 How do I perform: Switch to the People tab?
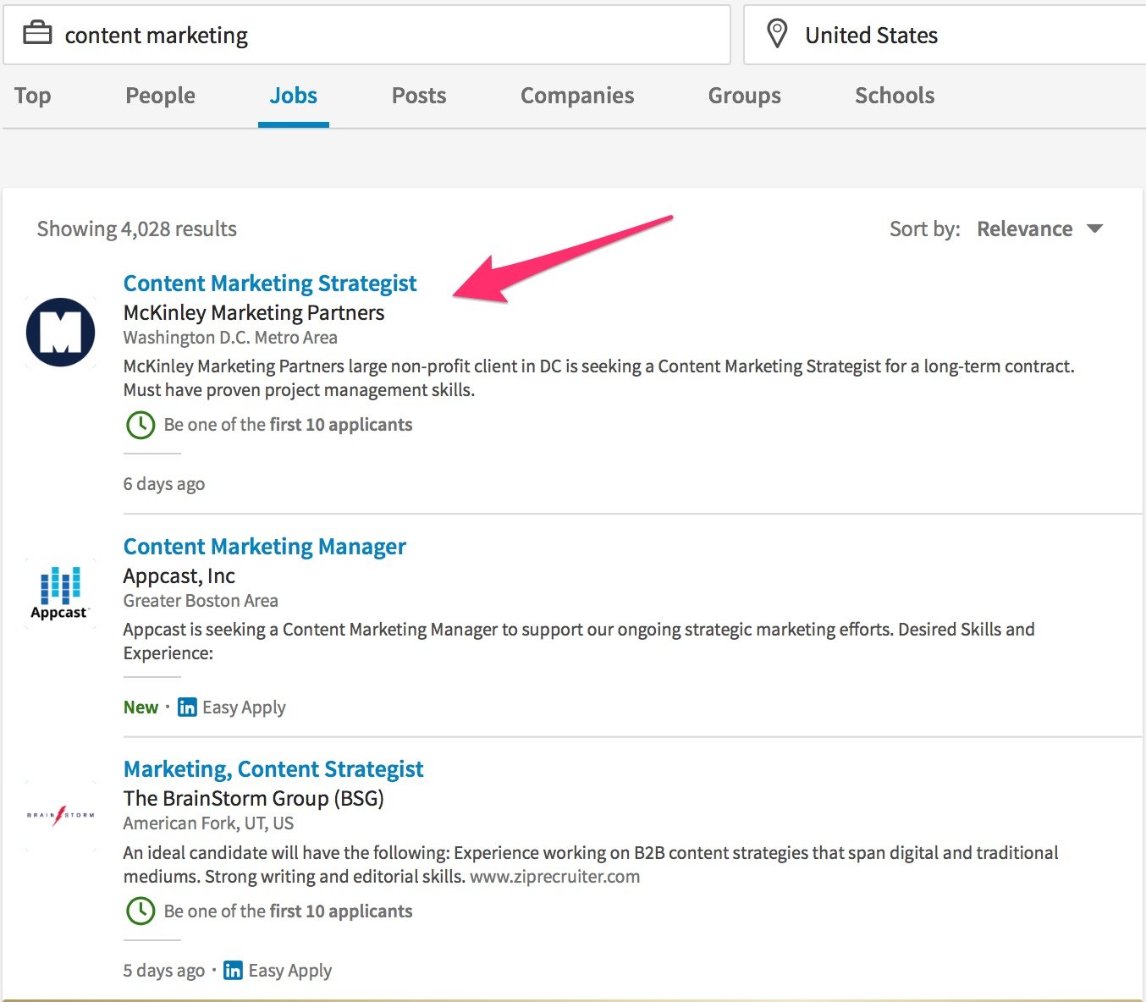click(160, 96)
